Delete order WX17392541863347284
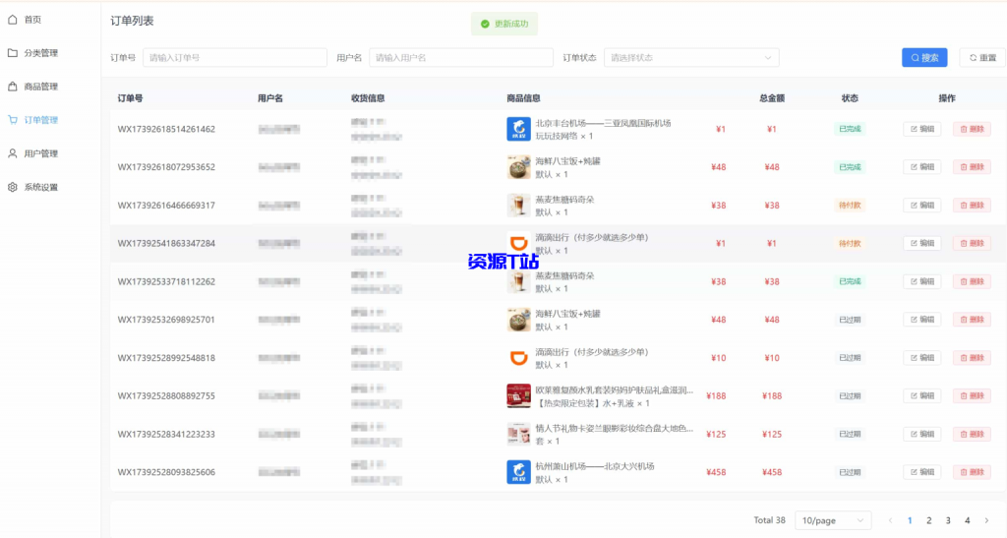This screenshot has height=538, width=1007. point(972,243)
